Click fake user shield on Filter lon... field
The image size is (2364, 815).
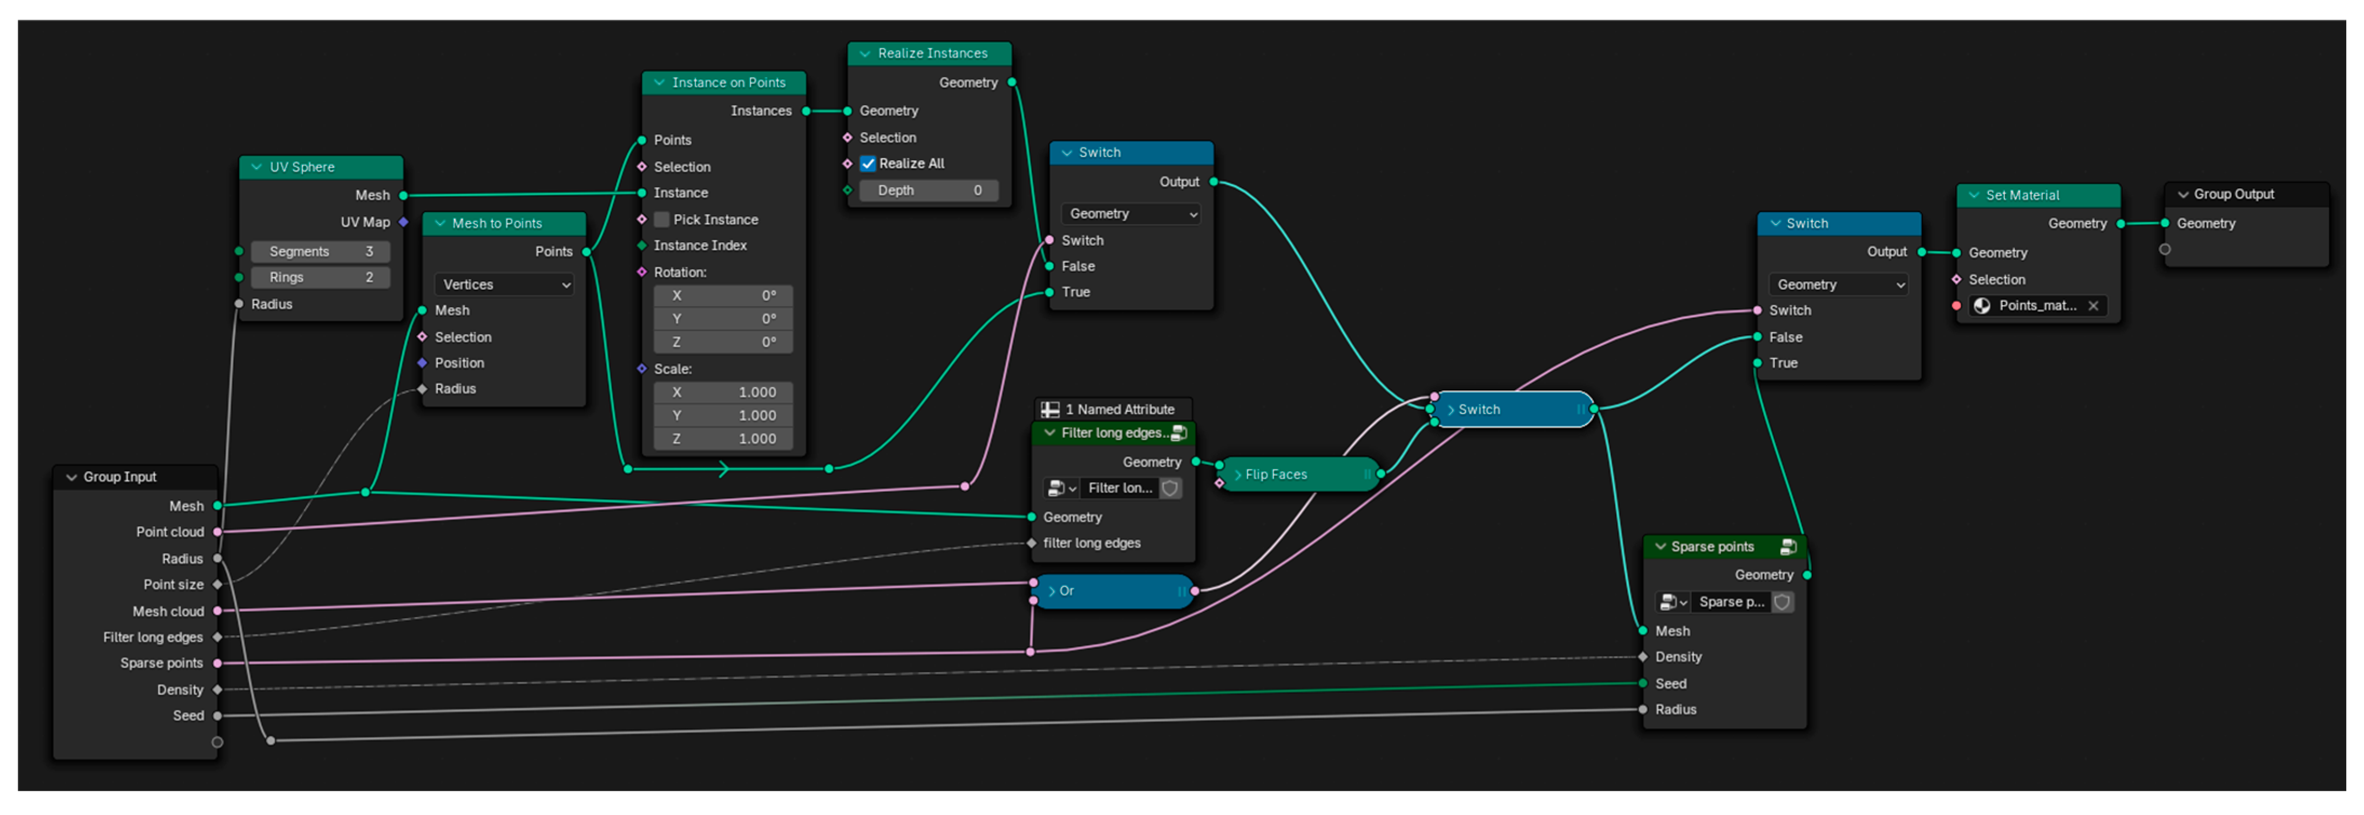(1170, 488)
